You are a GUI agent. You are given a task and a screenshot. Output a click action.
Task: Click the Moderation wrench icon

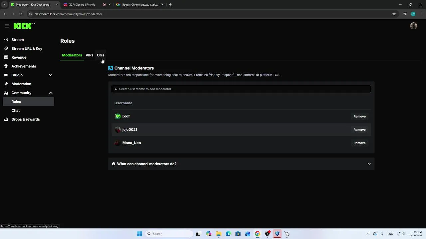[x=6, y=84]
